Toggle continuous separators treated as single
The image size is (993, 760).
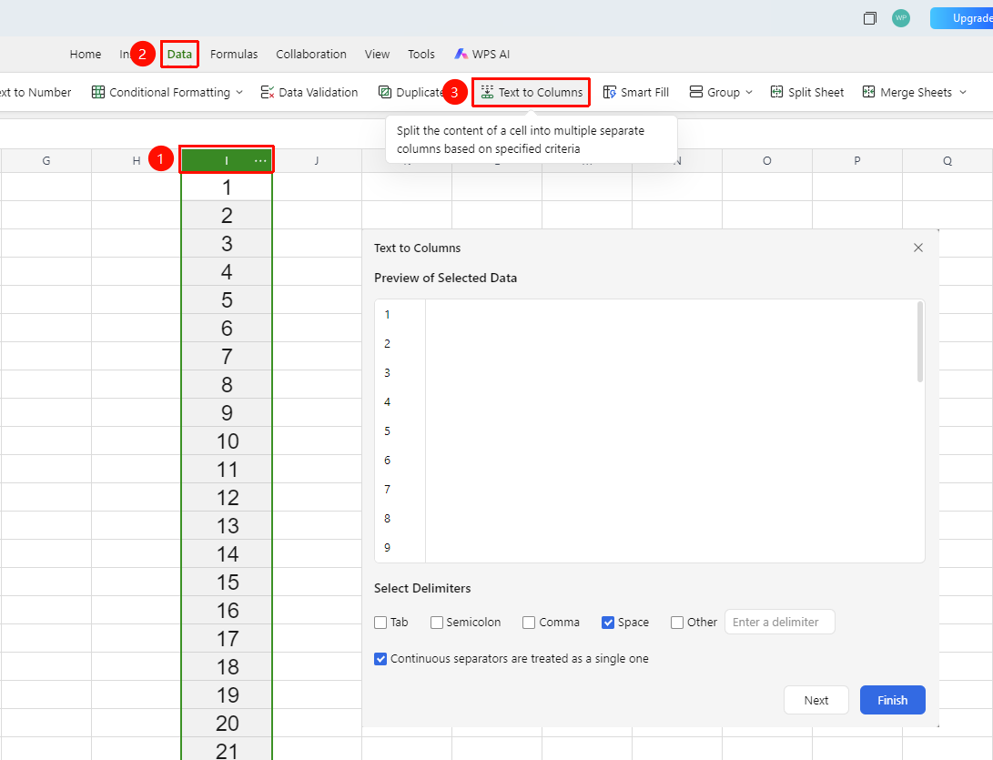point(380,659)
